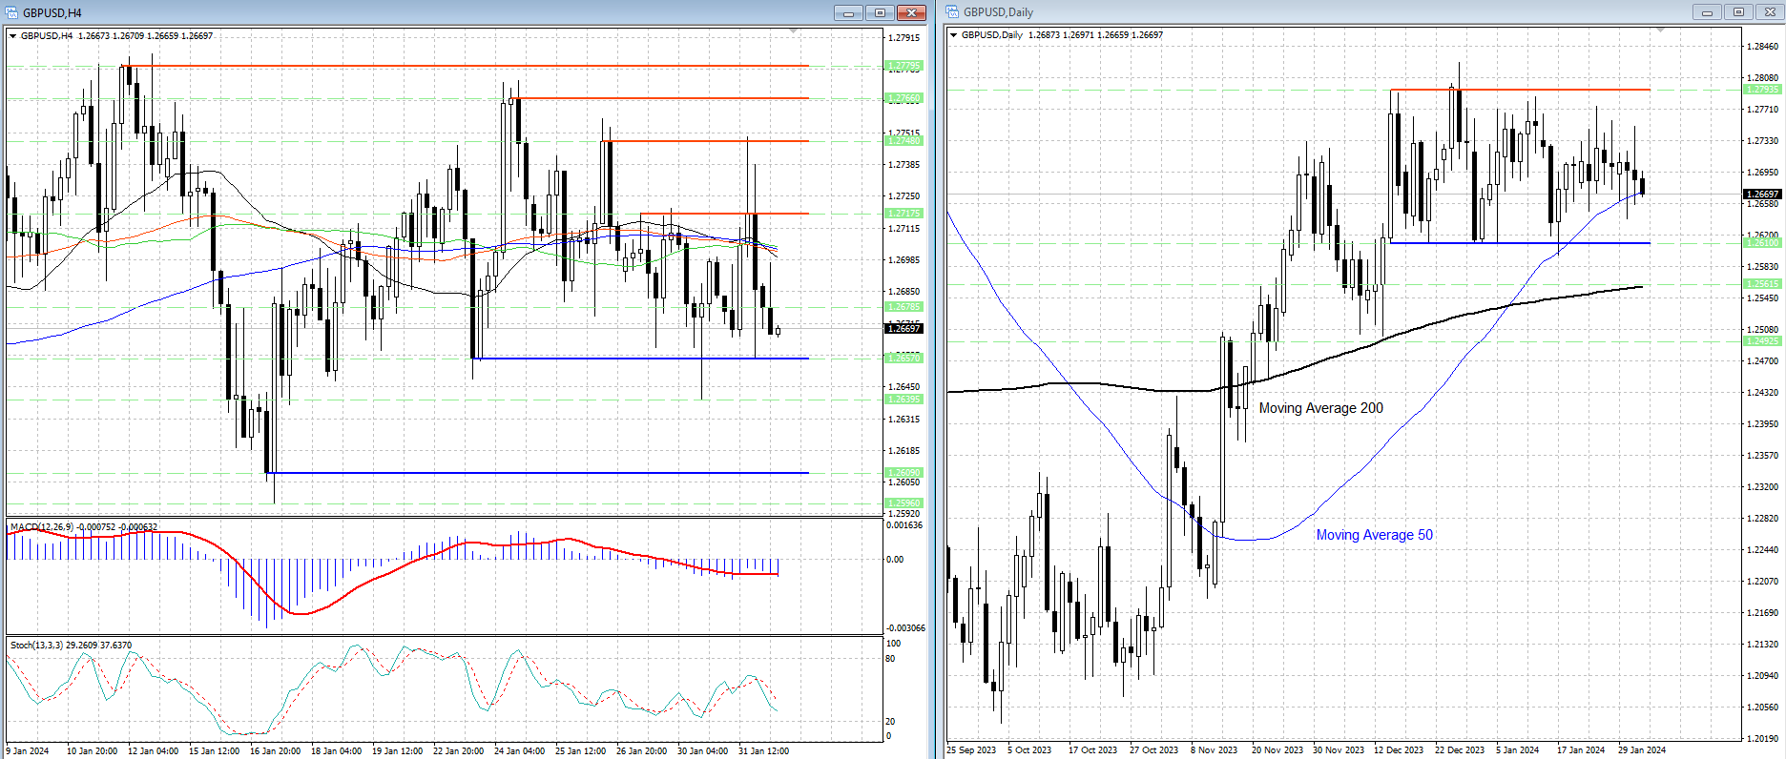This screenshot has height=759, width=1786.
Task: Minimize the GBPUSD,Daily chart window
Action: pos(1707,12)
